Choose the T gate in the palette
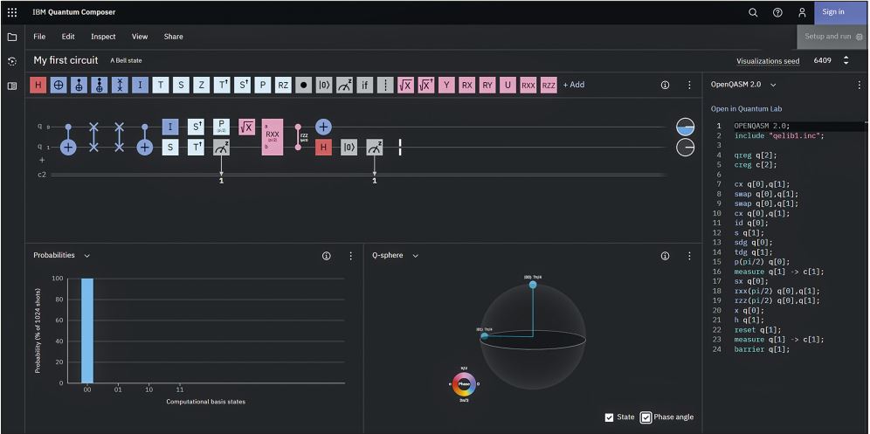Viewport: 870px width, 434px height. point(161,85)
